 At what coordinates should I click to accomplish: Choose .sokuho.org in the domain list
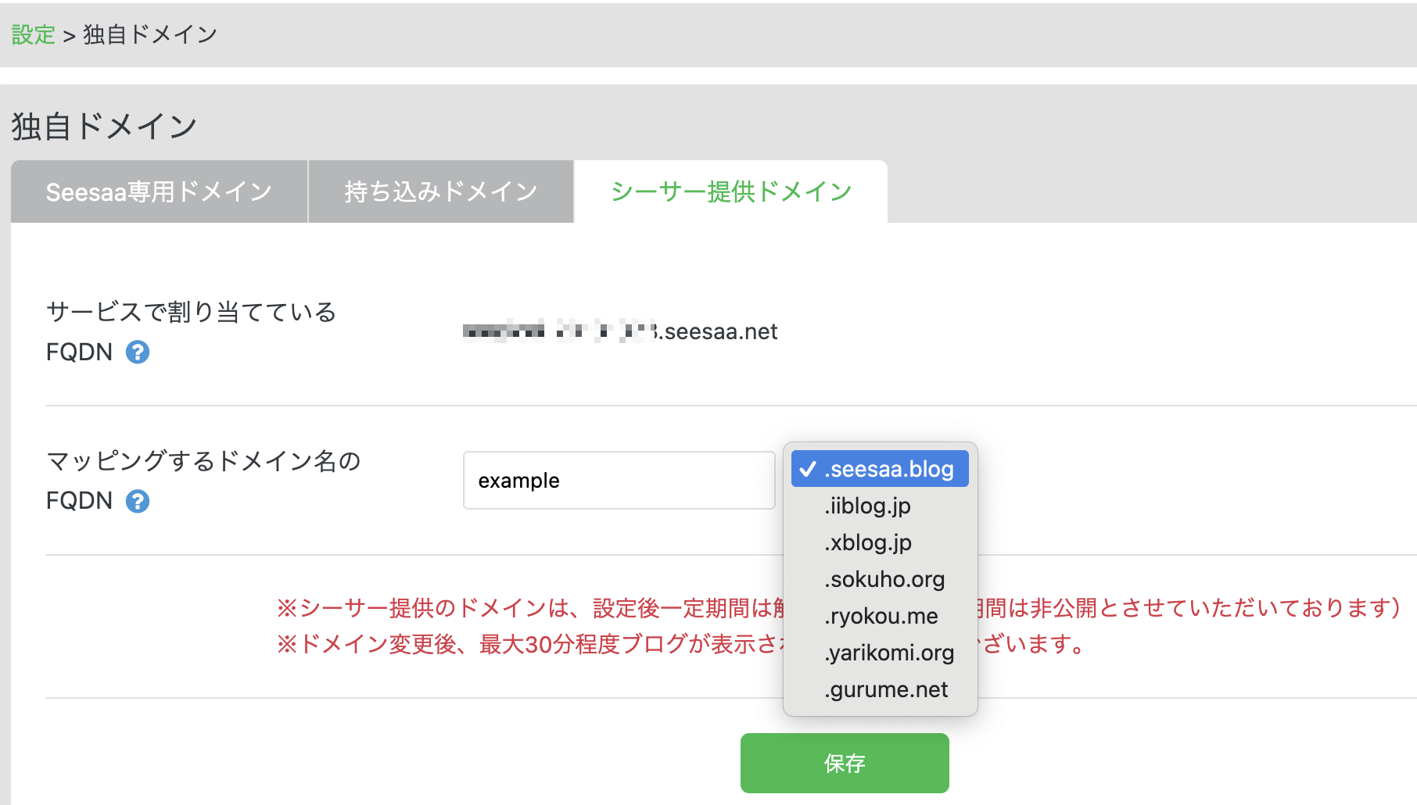884,579
